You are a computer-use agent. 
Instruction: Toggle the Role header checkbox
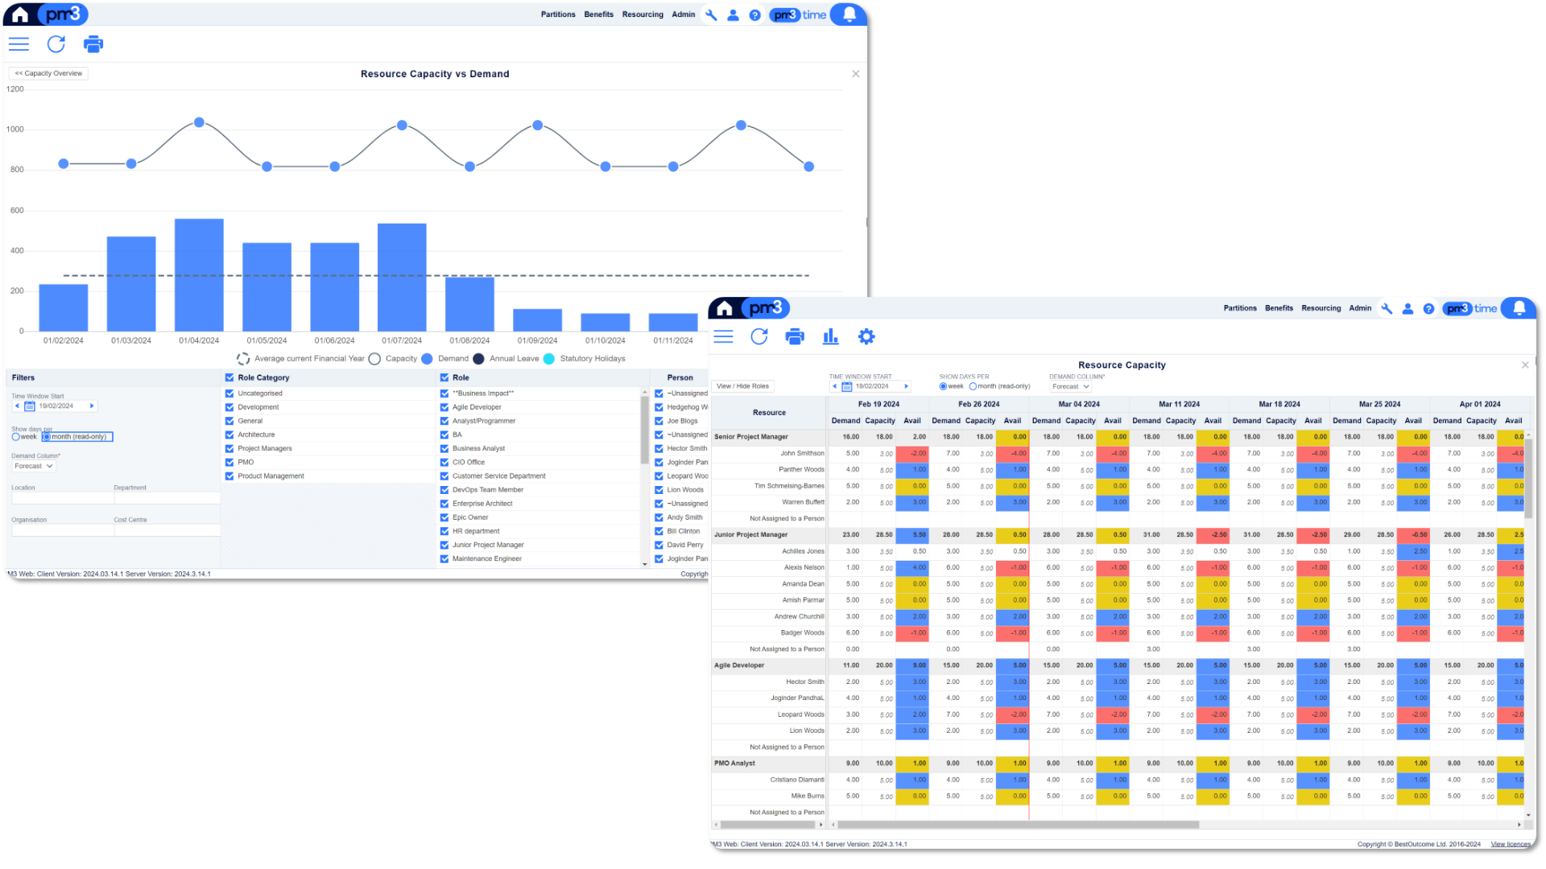pyautogui.click(x=444, y=377)
